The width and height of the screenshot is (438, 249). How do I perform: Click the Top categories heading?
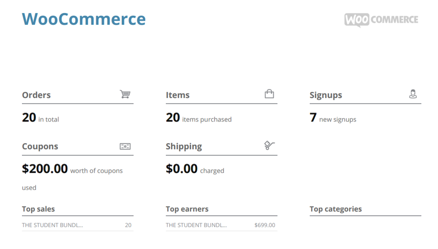point(336,209)
